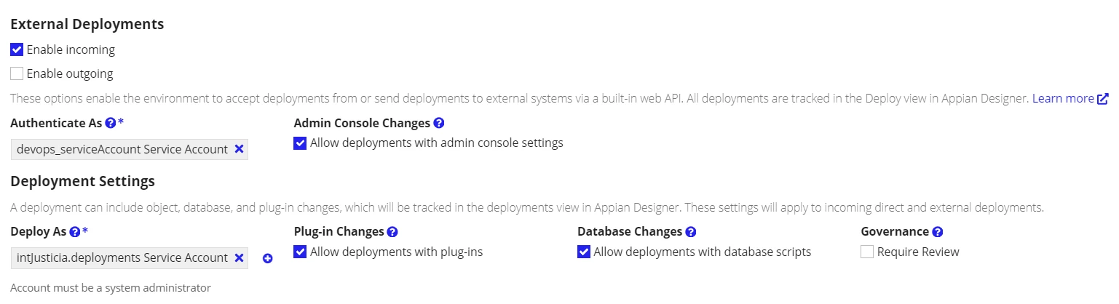Enable the Require Review checkbox
This screenshot has height=304, width=1119.
tap(867, 252)
